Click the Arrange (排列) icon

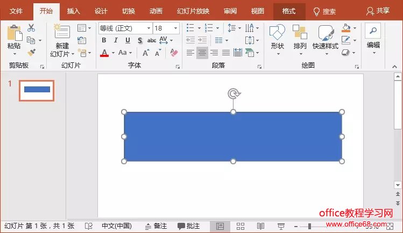(300, 38)
